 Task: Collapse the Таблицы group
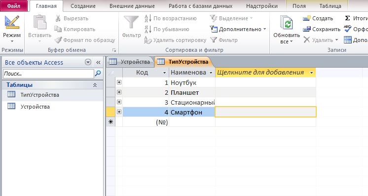(x=95, y=85)
